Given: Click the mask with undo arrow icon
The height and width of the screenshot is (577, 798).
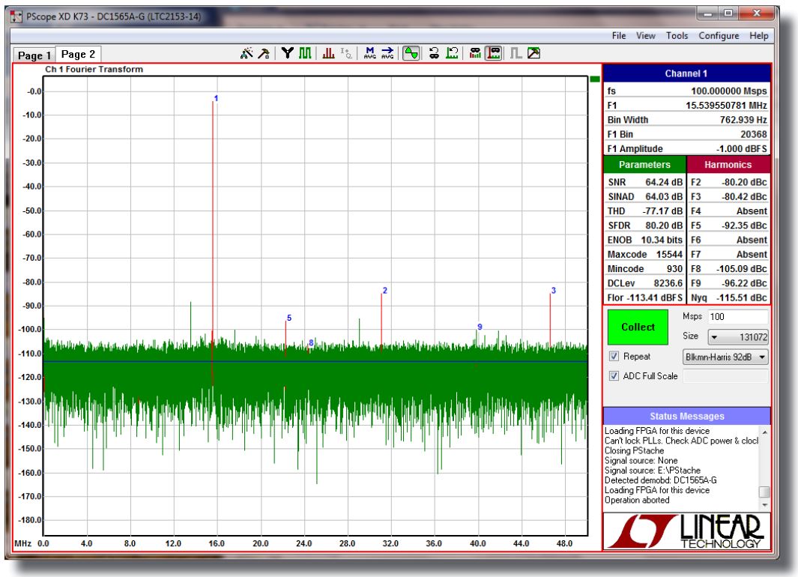Looking at the screenshot, I should [x=434, y=53].
